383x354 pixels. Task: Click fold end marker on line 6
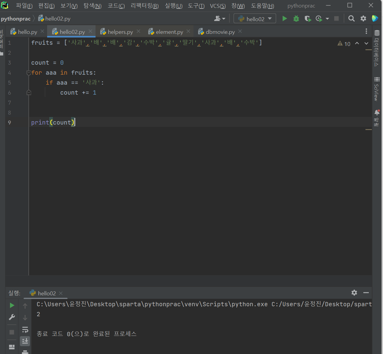coord(29,93)
